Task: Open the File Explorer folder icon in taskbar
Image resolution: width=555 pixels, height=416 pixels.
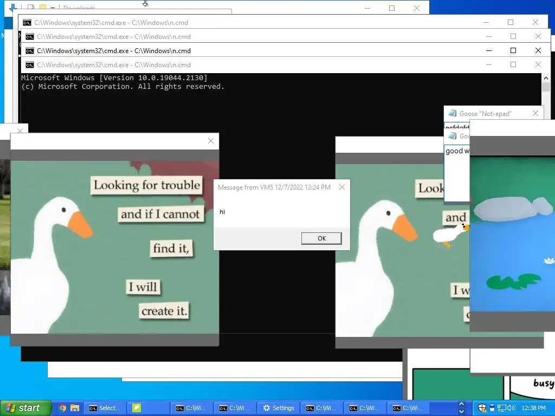Action: (x=75, y=408)
